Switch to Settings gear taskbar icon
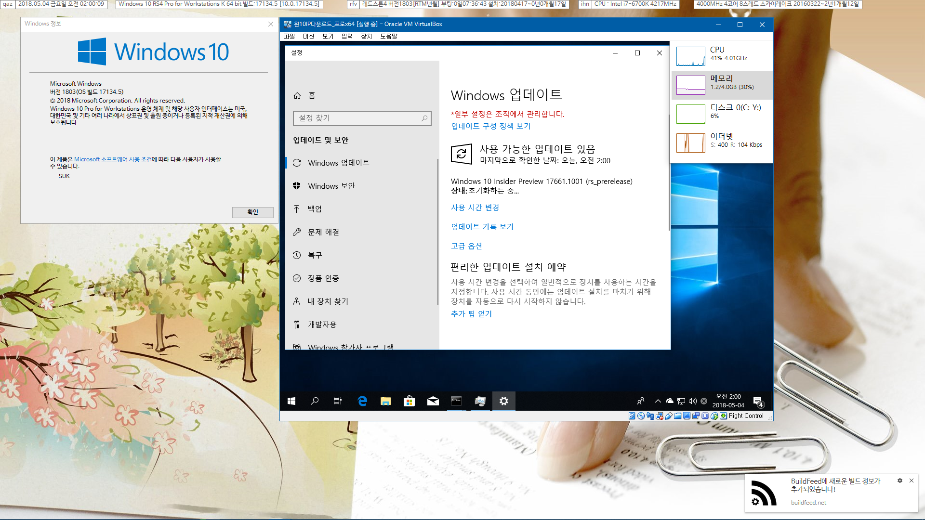 (504, 401)
